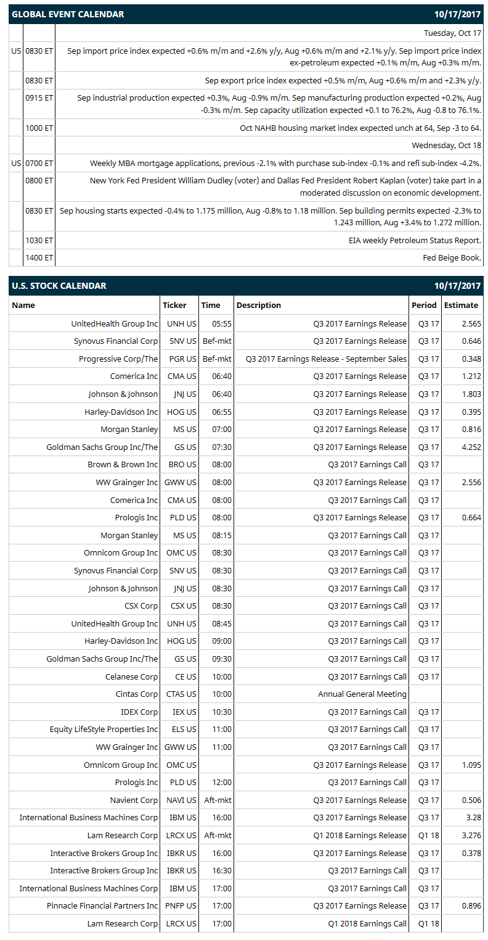Click the estimate value 0.664
Viewport: 488px width, 940px height.
[471, 517]
